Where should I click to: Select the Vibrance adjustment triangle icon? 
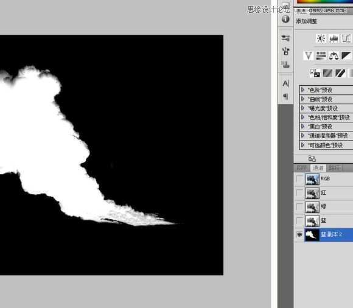(308, 55)
